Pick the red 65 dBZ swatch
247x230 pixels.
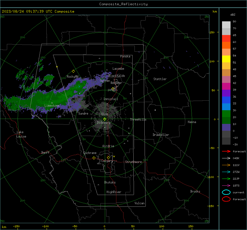tap(226, 39)
